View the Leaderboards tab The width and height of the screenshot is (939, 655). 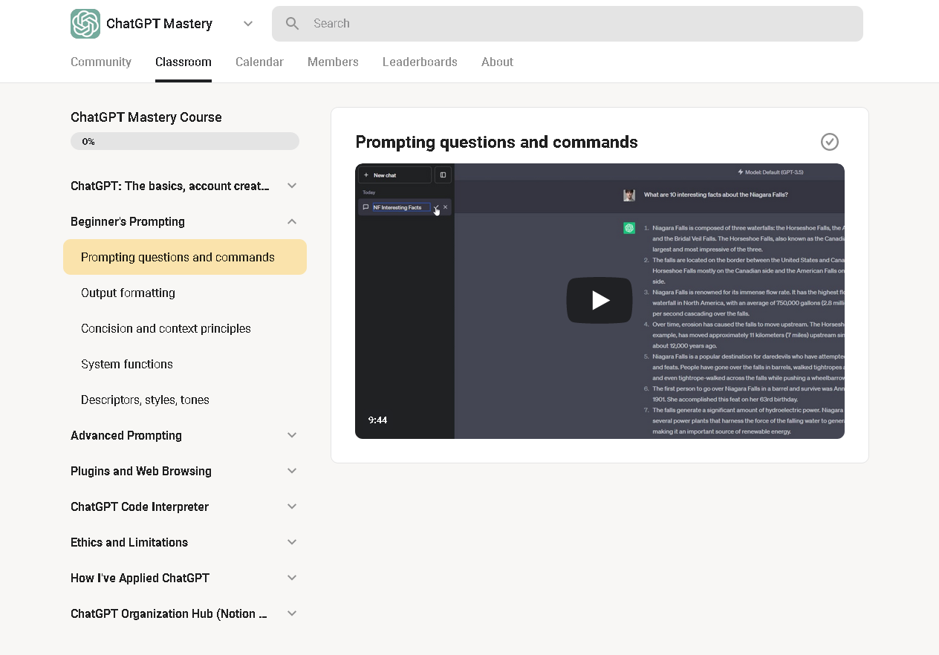(420, 62)
